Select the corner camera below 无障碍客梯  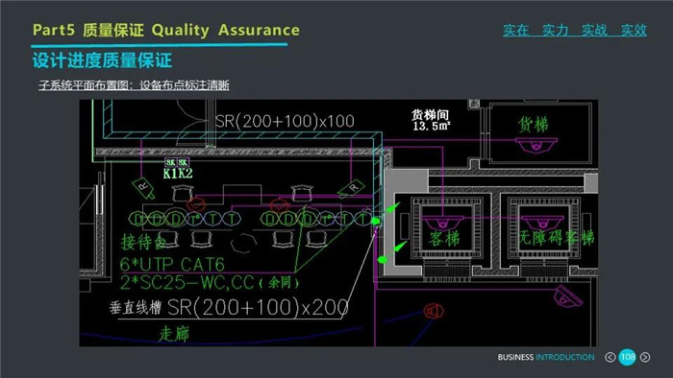point(568,296)
